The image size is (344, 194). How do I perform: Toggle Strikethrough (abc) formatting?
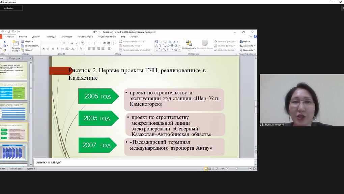point(62,48)
